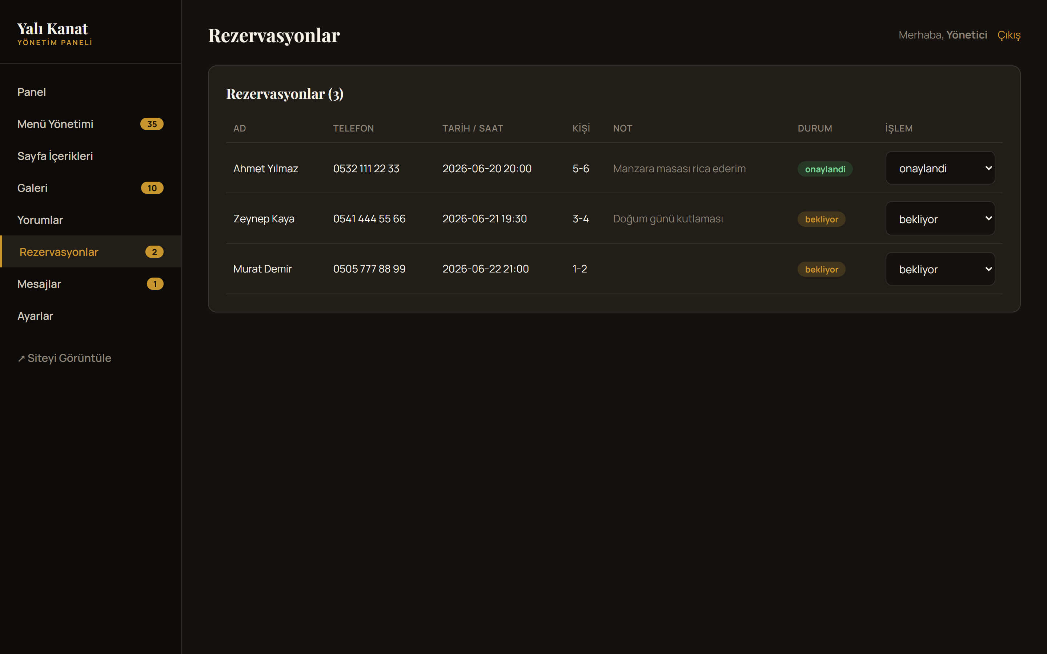Screen dimensions: 1047x654
Task: Open the Yorumlar section
Action: [x=91, y=220]
